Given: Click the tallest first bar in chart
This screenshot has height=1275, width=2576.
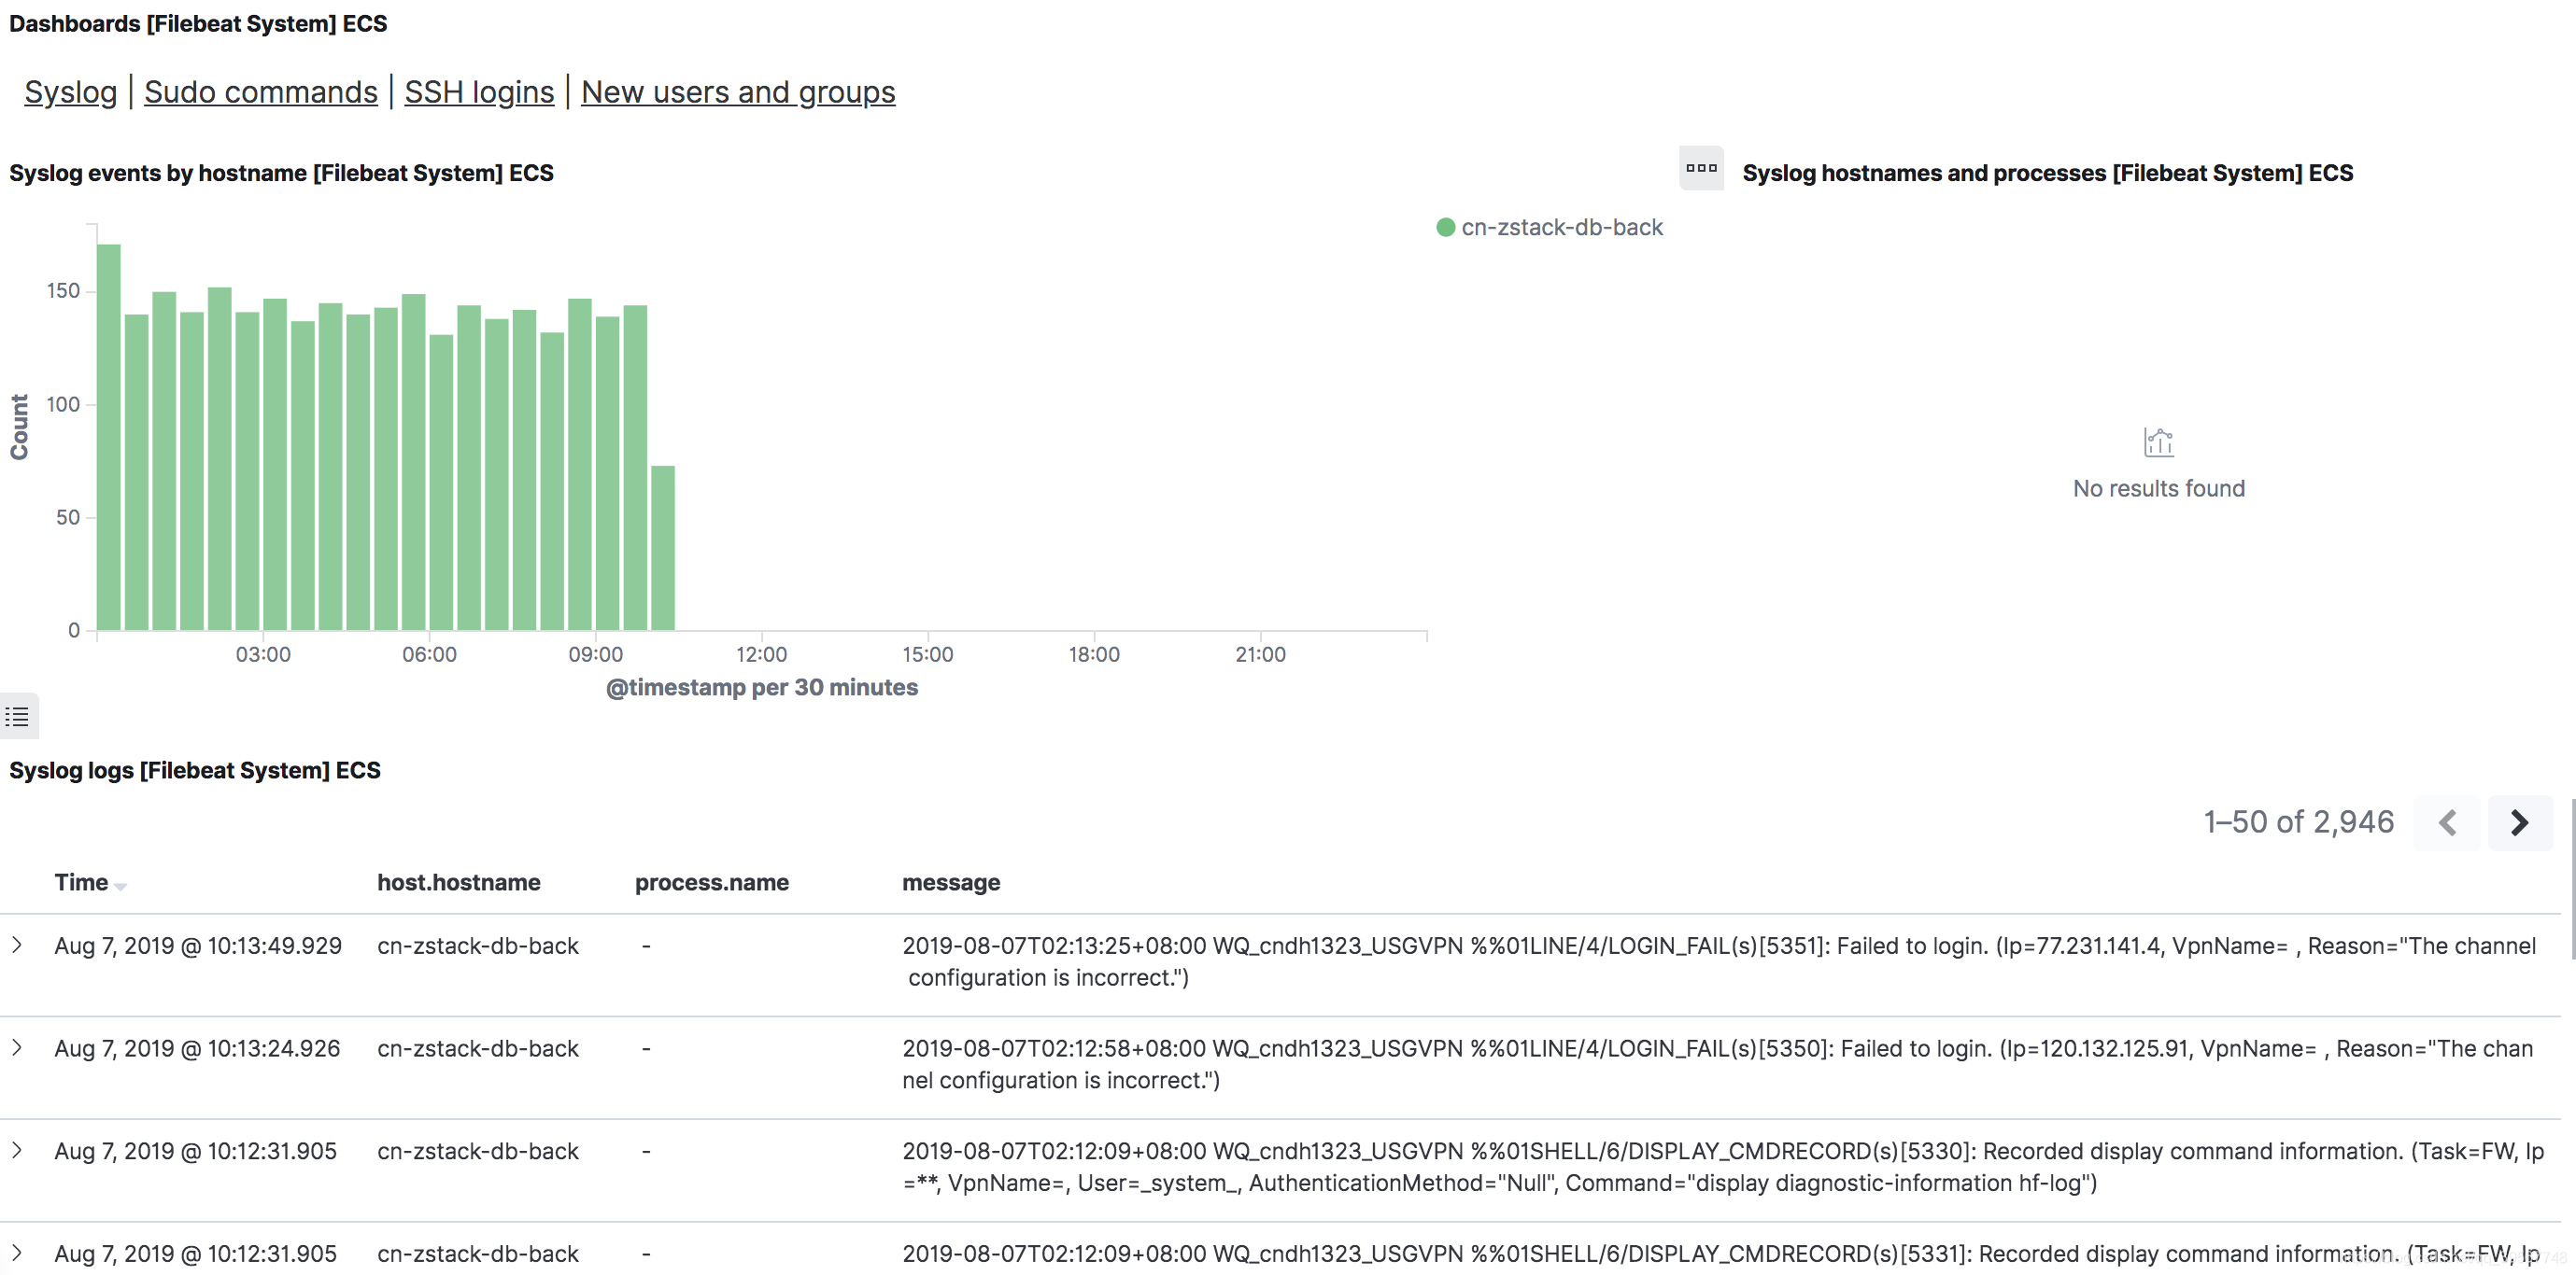Looking at the screenshot, I should [x=109, y=437].
